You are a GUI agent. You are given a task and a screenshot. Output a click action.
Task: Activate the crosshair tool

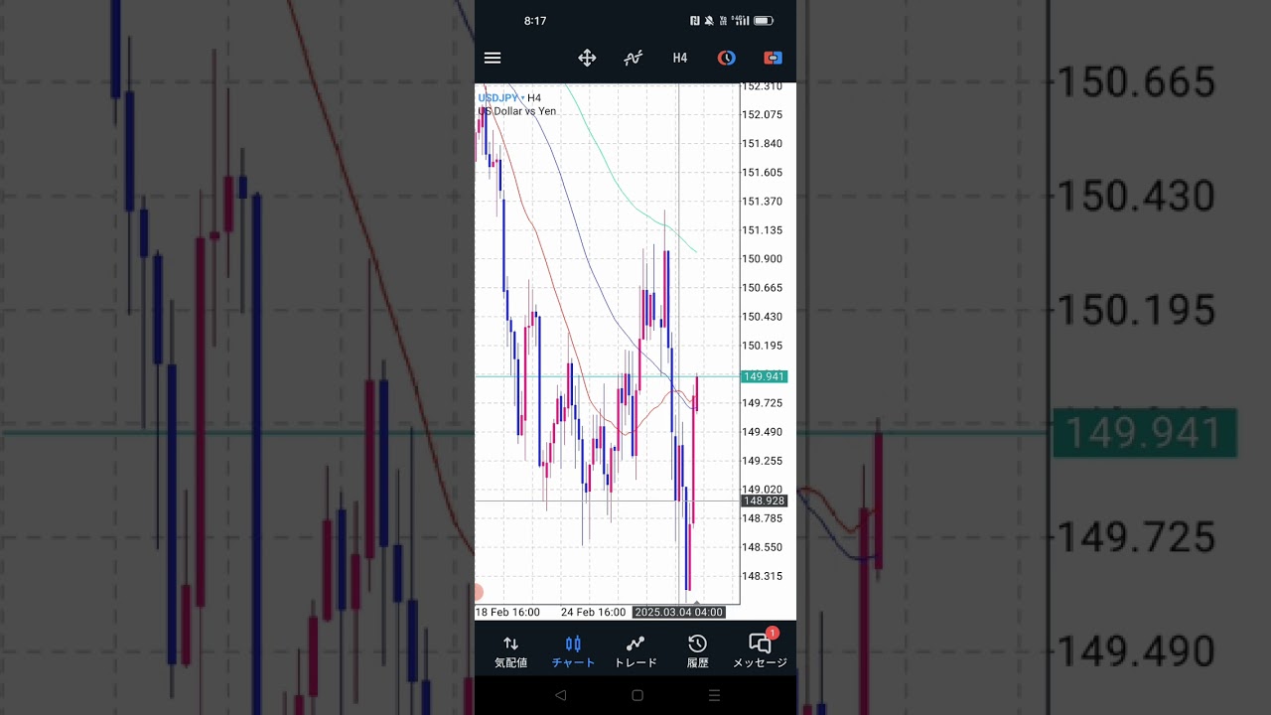[x=587, y=58]
